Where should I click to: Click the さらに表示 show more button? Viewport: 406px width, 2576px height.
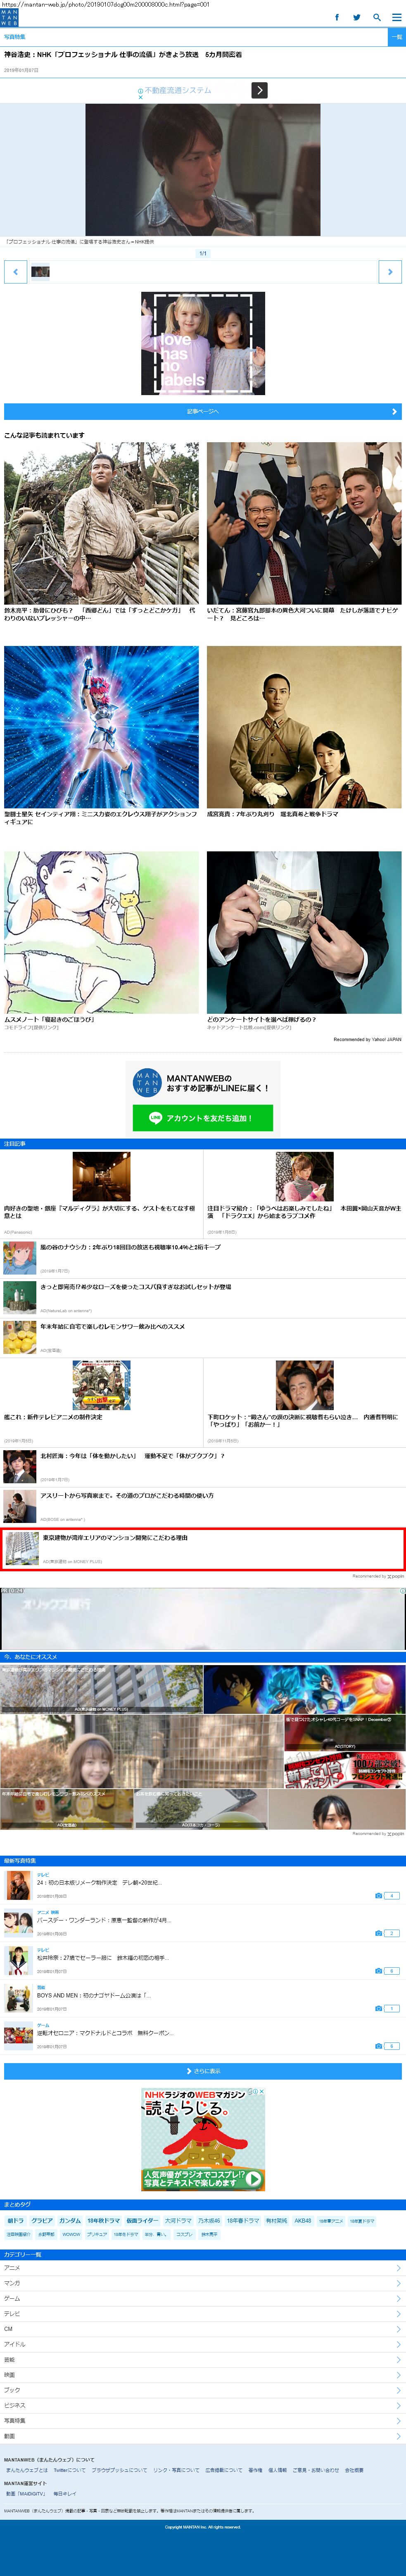click(203, 2071)
